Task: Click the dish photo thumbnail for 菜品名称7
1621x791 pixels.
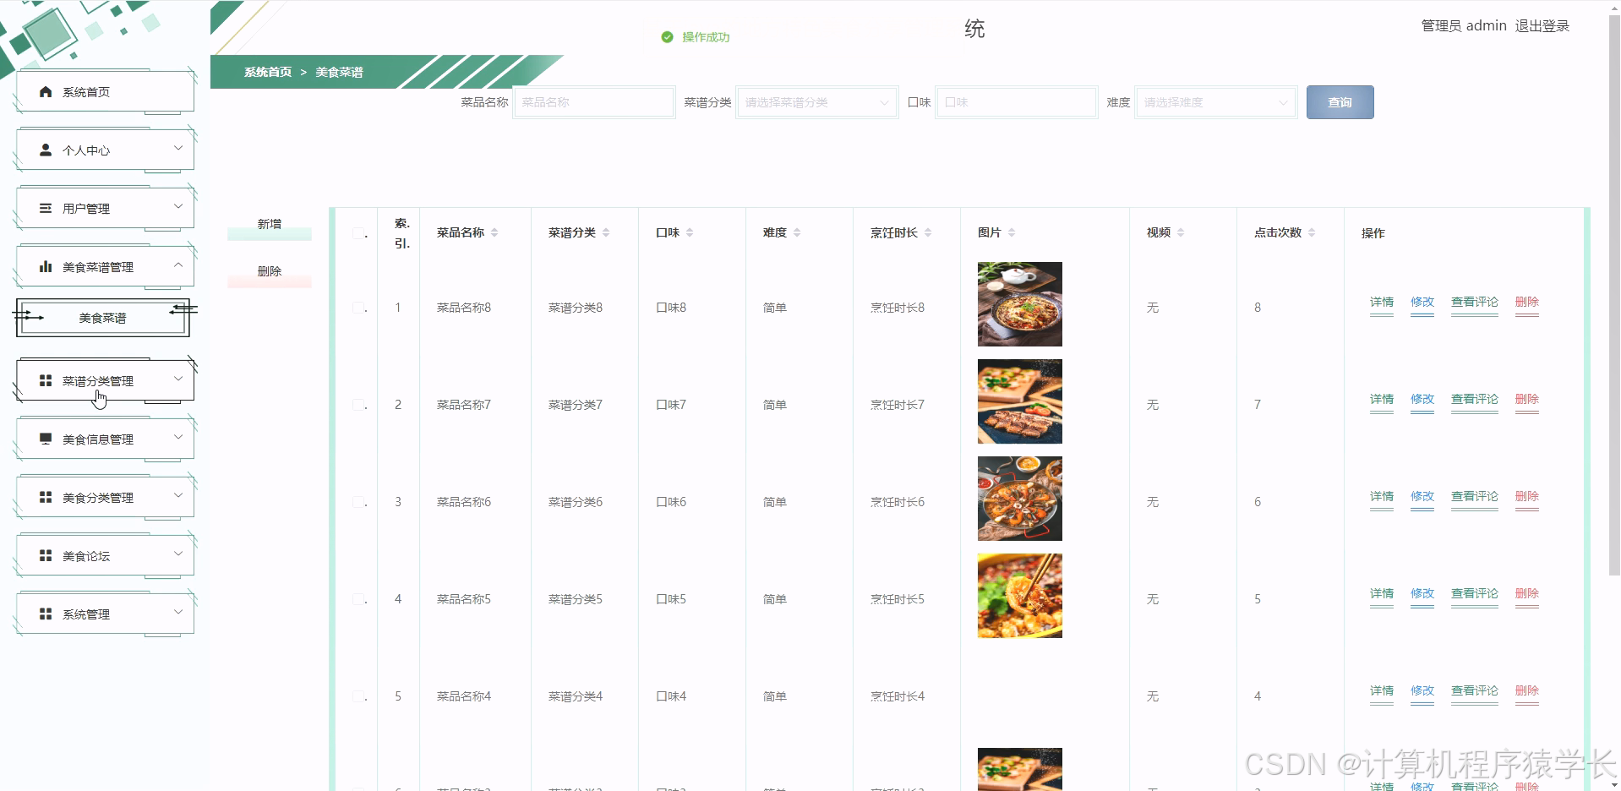Action: [1019, 401]
